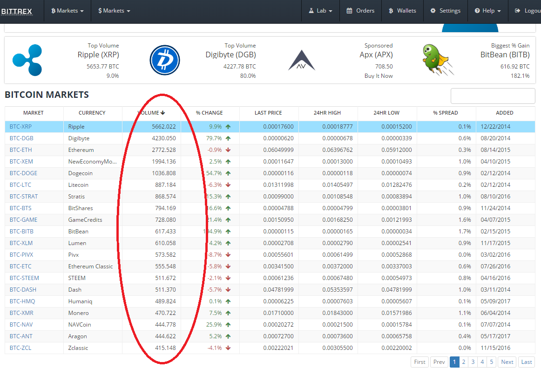Sort by the CURRENCY column header
Image resolution: width=541 pixels, height=369 pixels.
click(x=92, y=113)
